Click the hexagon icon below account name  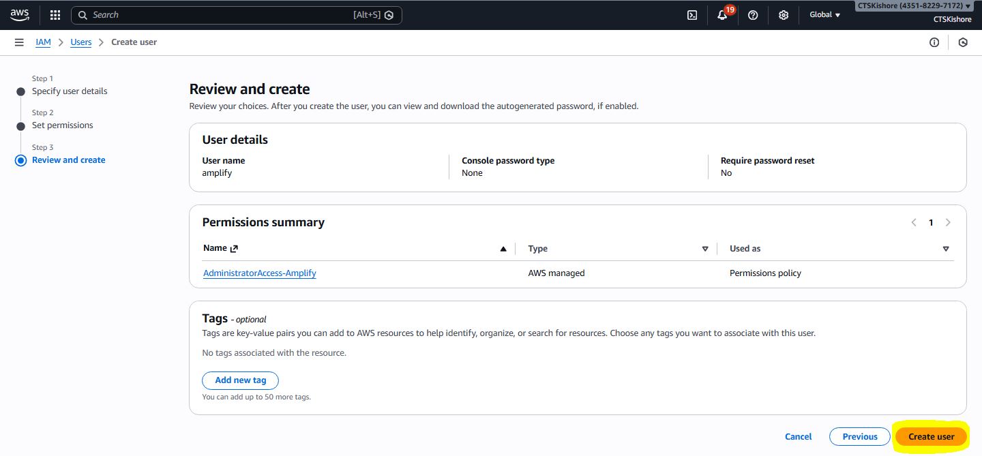(x=963, y=42)
